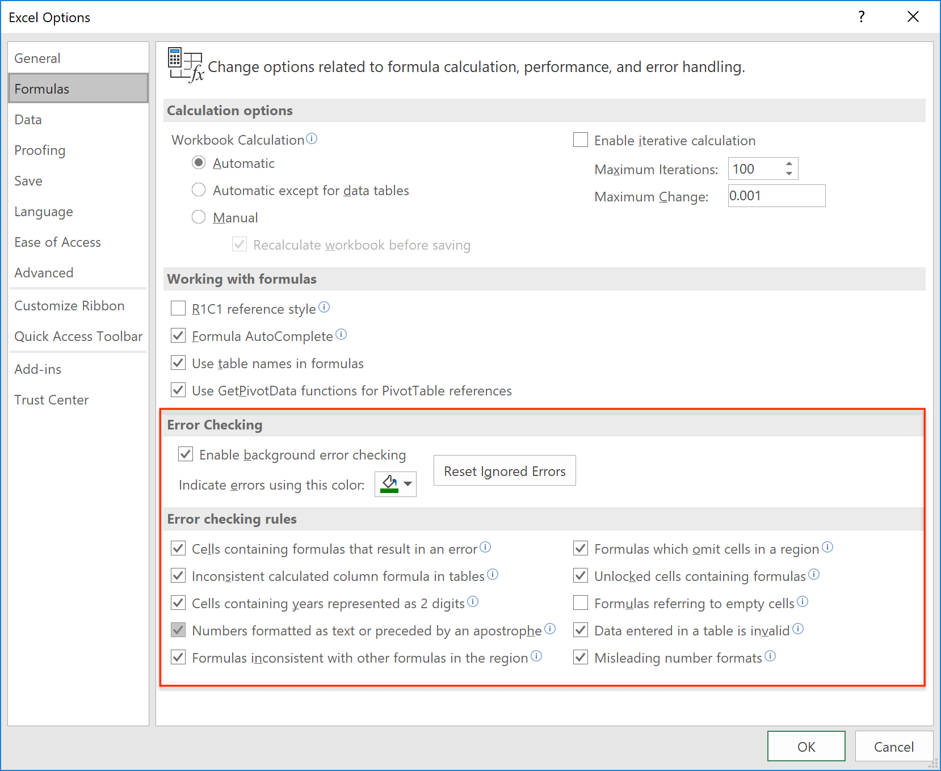
Task: Click info icon beside Formula AutoComplete
Action: [x=341, y=334]
